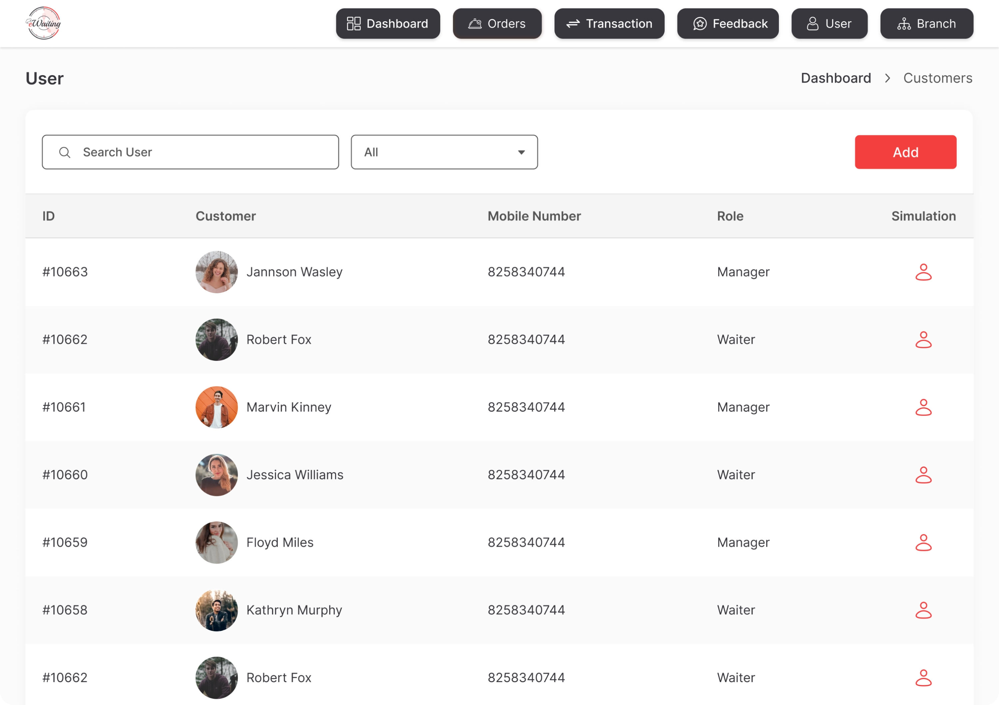The width and height of the screenshot is (999, 705).
Task: Click the Dashboard breadcrumb link
Action: (x=835, y=78)
